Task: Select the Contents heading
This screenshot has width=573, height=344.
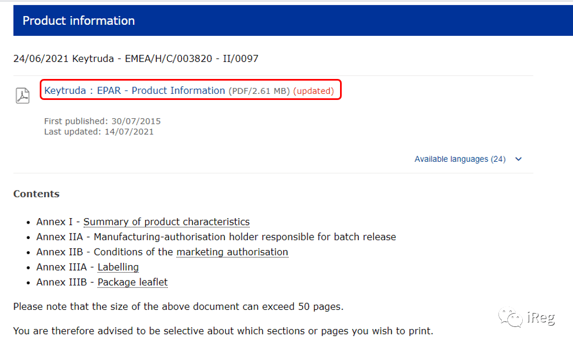Action: click(36, 194)
